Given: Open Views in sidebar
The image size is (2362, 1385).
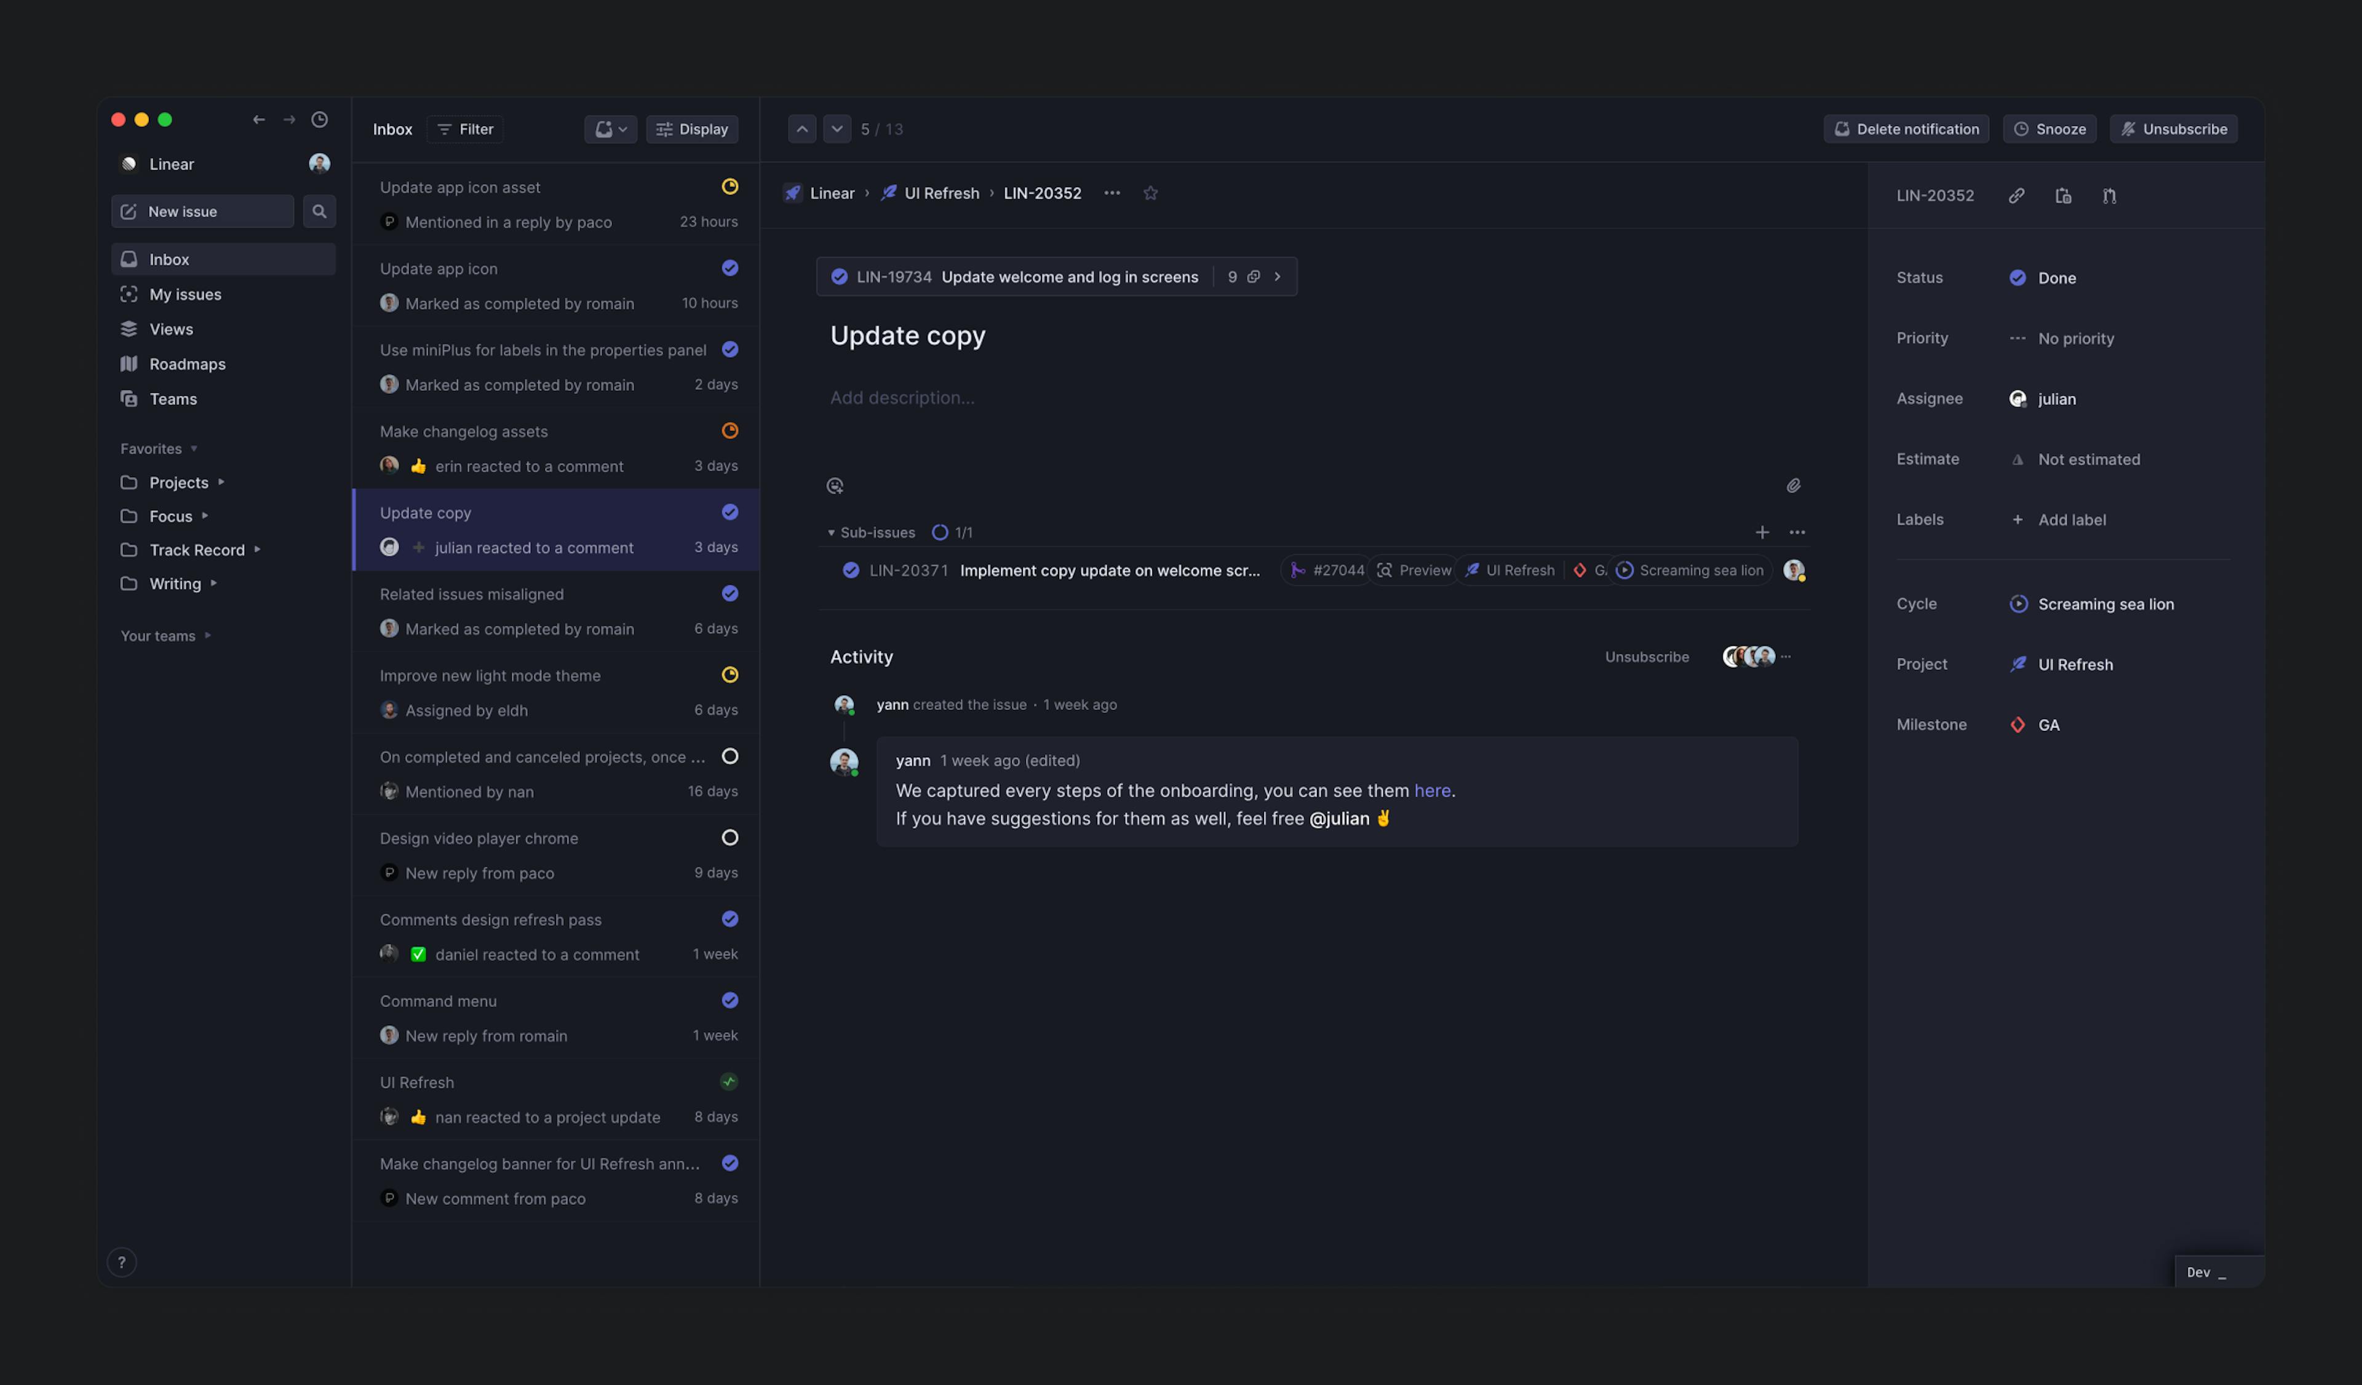Looking at the screenshot, I should [223, 329].
